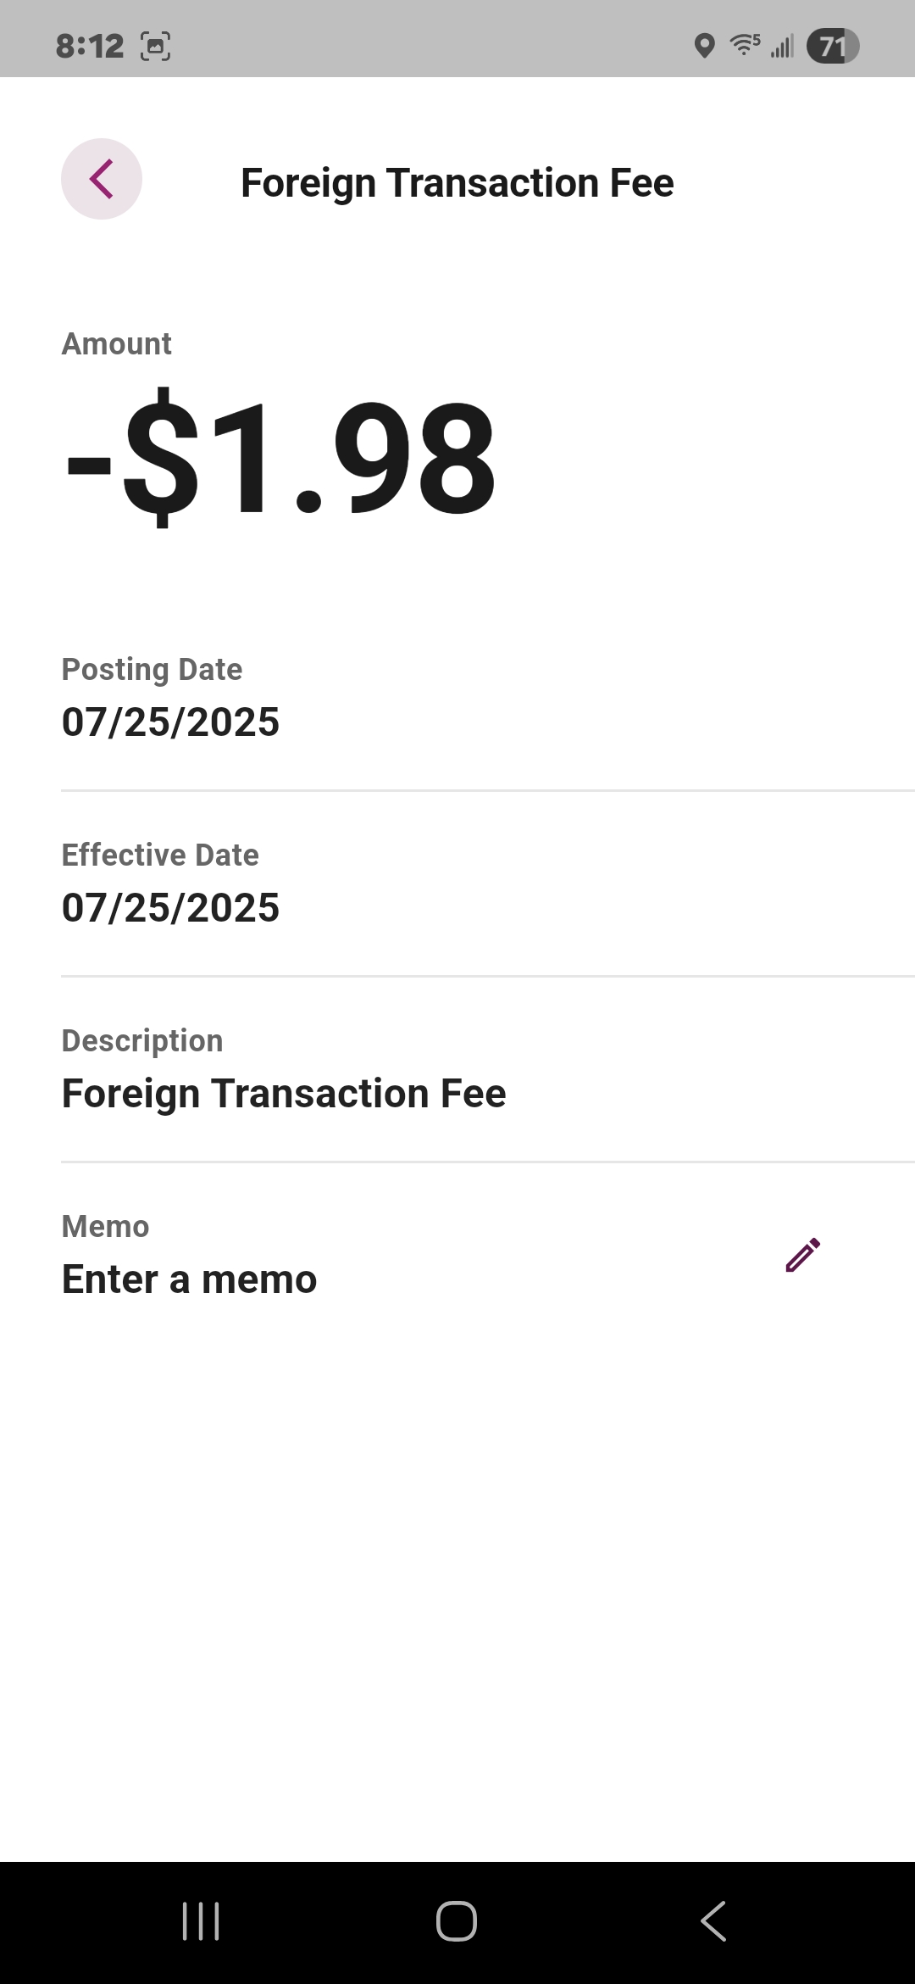Tap the screenshot capture status icon
915x1984 pixels.
155,46
